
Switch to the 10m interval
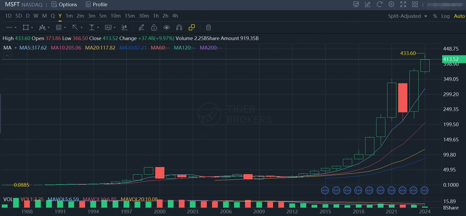(x=115, y=16)
